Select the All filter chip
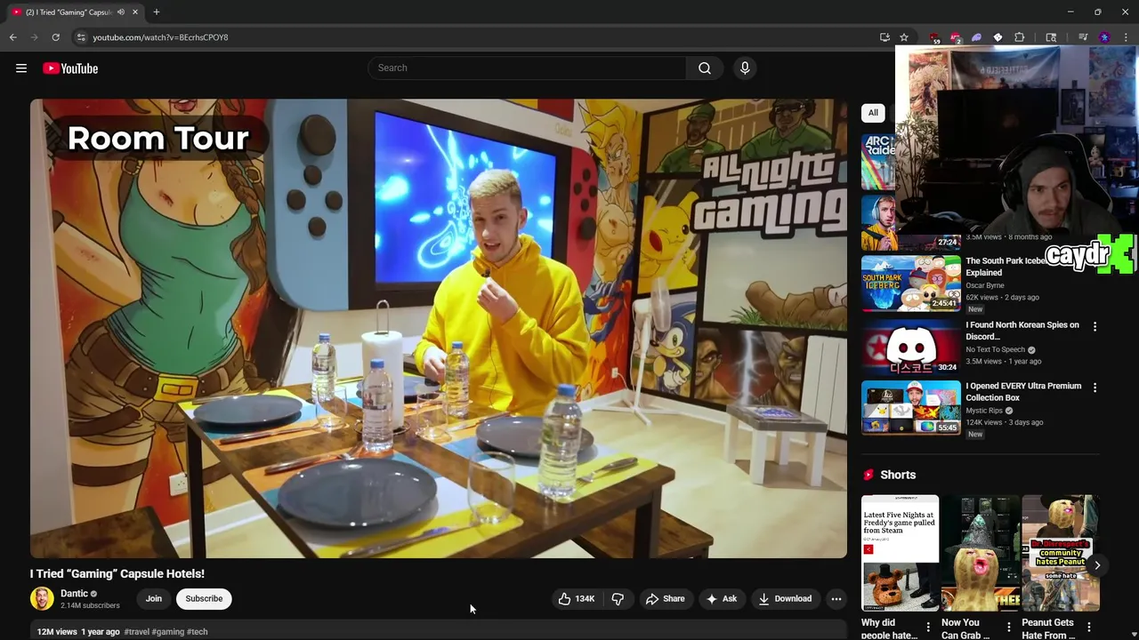 point(873,113)
